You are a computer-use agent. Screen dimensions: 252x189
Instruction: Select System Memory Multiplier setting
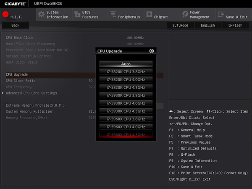(x=29, y=112)
